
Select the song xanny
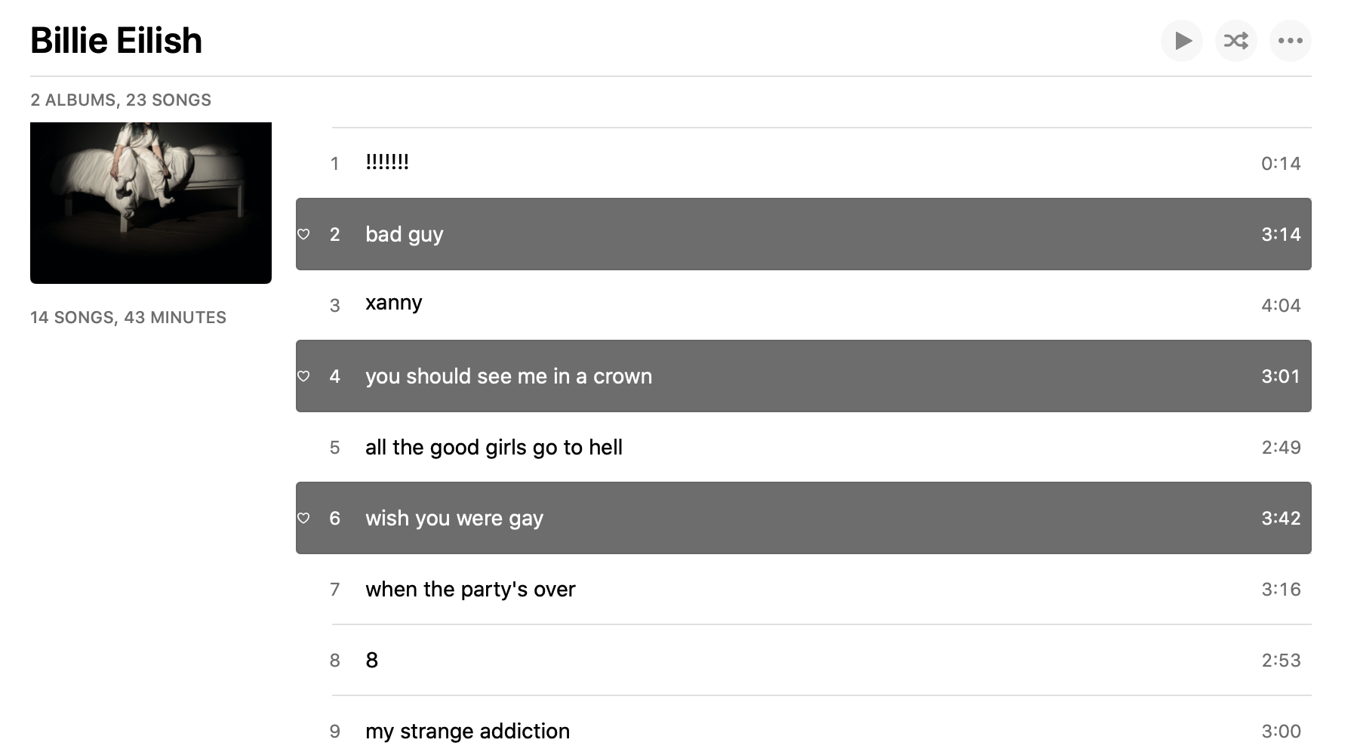pyautogui.click(x=393, y=303)
